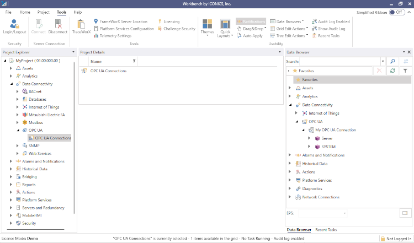
Task: Open Tree Edit Actions dropdown
Action: click(289, 36)
